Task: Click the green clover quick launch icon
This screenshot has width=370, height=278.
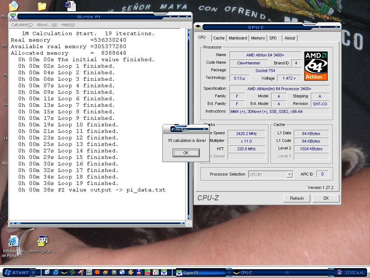Action: click(72, 272)
